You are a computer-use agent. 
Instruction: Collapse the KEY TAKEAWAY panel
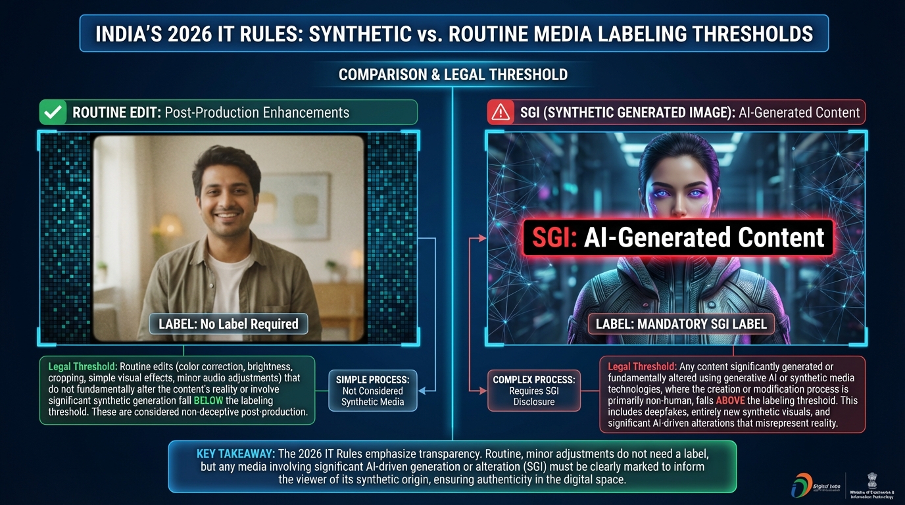[x=452, y=467]
